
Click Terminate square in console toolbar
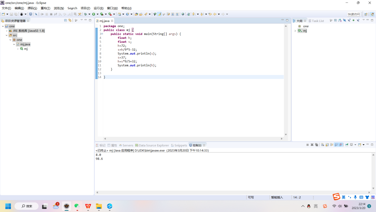(x=307, y=145)
